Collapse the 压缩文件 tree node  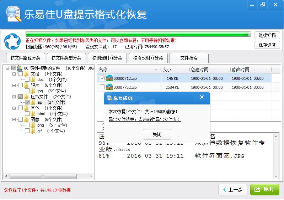tap(14, 97)
